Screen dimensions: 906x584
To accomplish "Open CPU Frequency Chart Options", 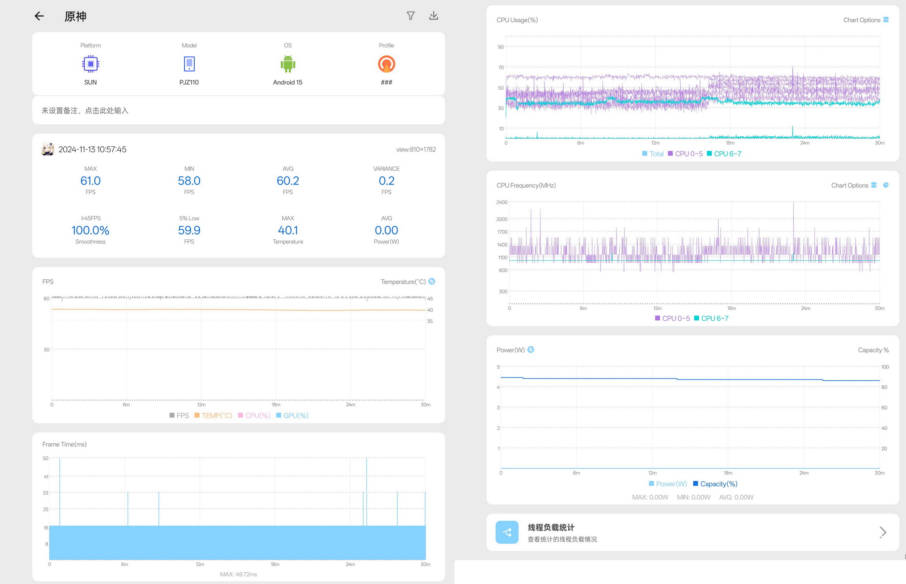I will click(x=854, y=185).
